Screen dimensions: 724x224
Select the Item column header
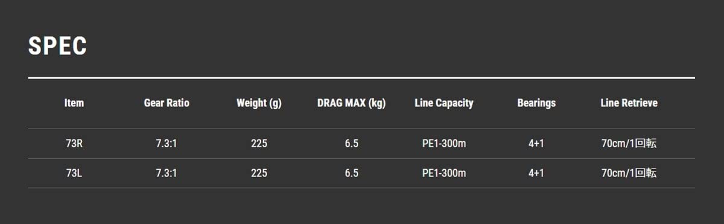click(74, 103)
